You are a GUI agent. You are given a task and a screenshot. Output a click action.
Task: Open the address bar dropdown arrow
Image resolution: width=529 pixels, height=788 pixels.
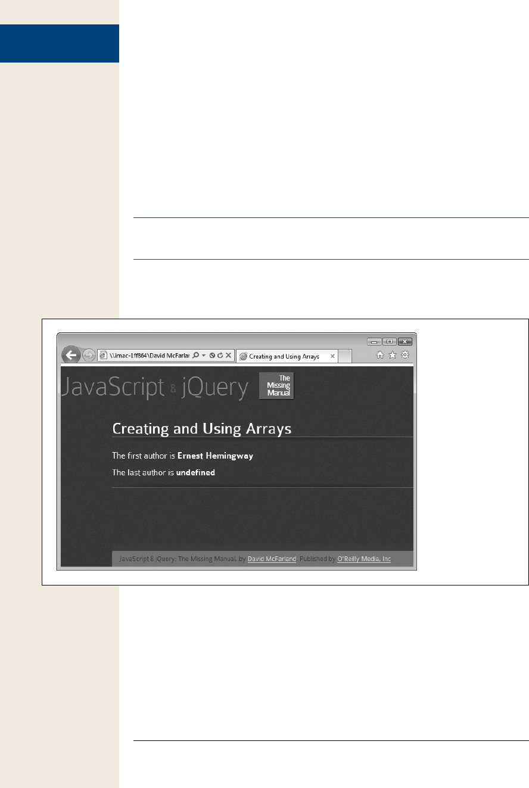(x=203, y=356)
